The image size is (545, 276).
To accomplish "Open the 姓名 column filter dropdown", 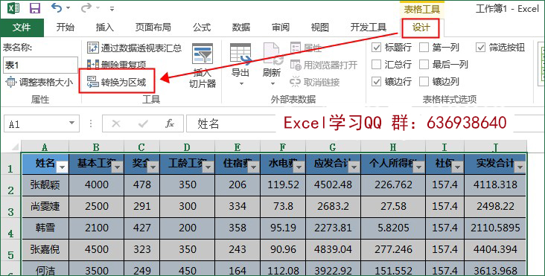I will [63, 167].
